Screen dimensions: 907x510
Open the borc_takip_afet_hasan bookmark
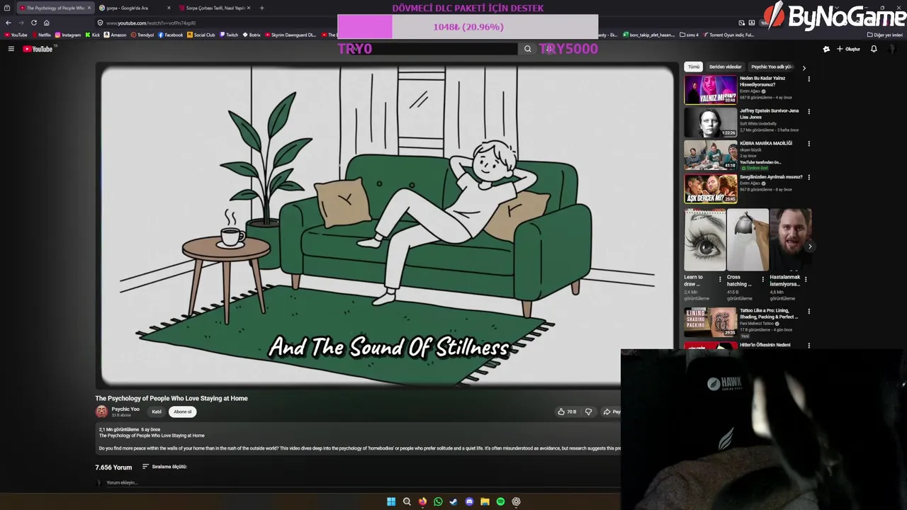coord(648,35)
